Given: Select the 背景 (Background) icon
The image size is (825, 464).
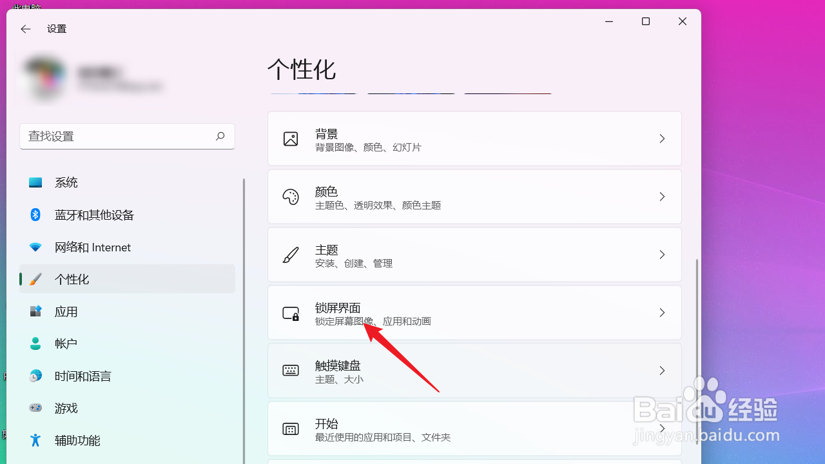Looking at the screenshot, I should point(290,138).
